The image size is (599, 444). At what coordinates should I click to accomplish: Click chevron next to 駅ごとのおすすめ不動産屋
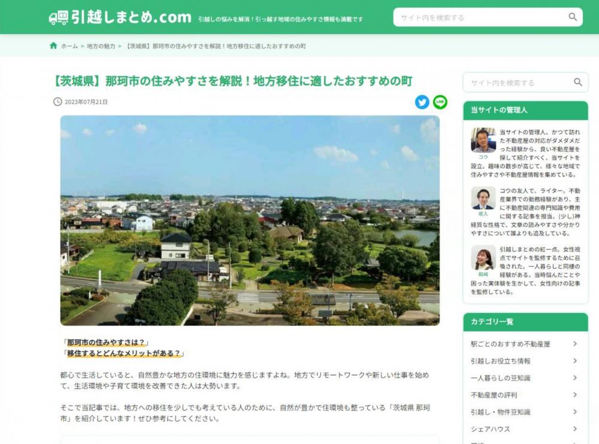(x=575, y=343)
